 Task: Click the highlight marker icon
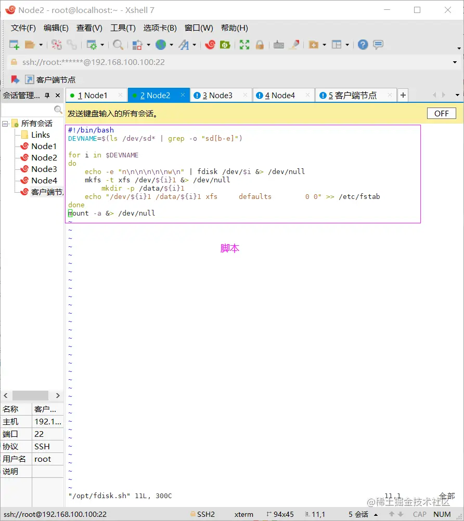click(294, 45)
